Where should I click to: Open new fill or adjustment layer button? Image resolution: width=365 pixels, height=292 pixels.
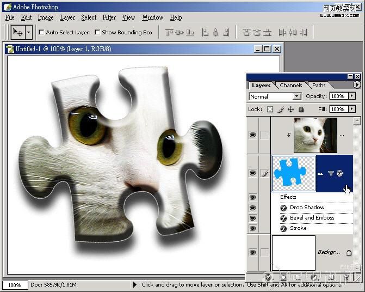[314, 277]
